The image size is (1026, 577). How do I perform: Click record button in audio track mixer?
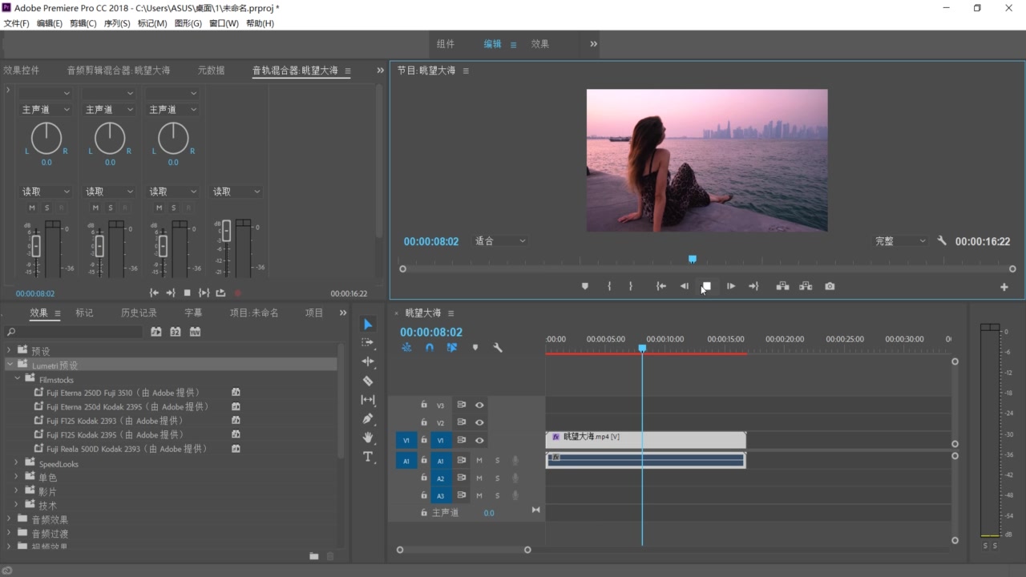(x=237, y=293)
